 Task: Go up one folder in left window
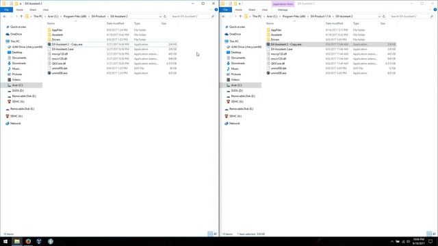(x=21, y=16)
